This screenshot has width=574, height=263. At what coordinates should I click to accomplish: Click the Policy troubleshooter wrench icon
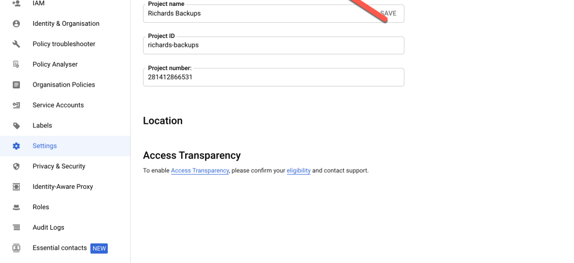[x=16, y=44]
